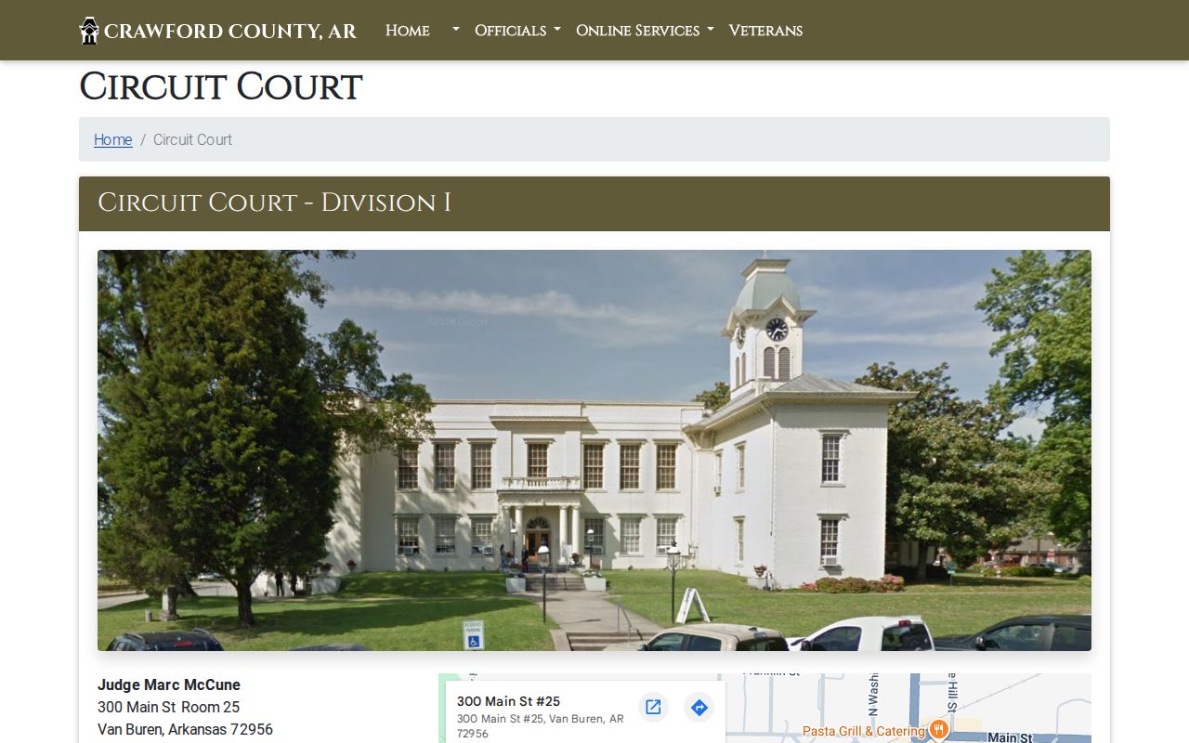Expand the Online Services dropdown menu
Image resolution: width=1189 pixels, height=743 pixels.
pos(645,31)
